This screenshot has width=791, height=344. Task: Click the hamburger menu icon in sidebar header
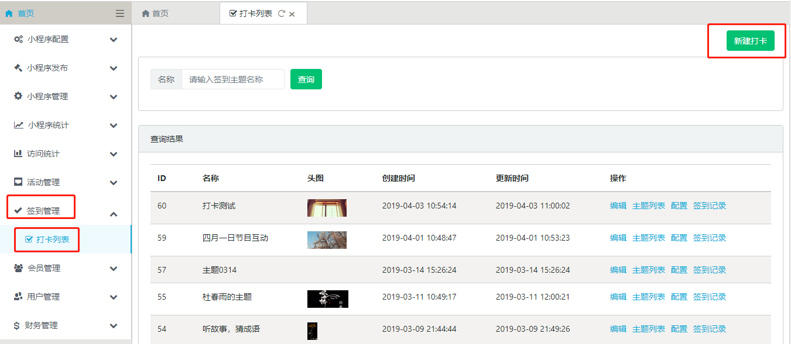119,13
